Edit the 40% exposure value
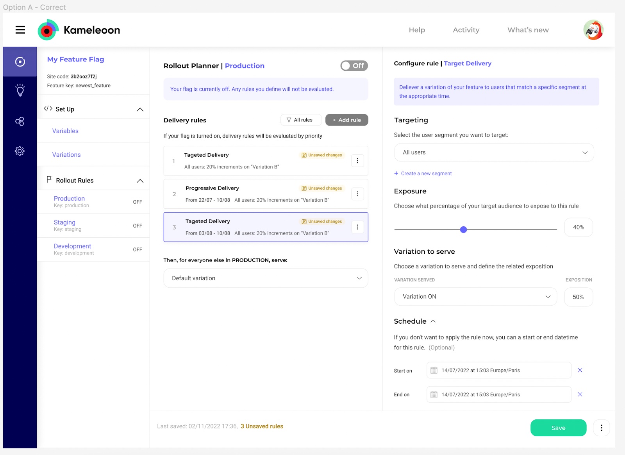Viewport: 625px width, 455px height. coord(579,227)
